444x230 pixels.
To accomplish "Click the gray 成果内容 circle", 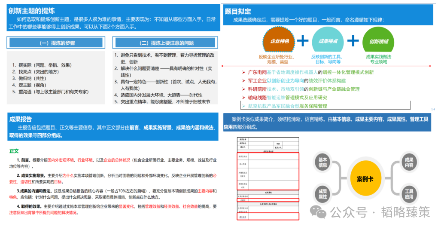I will (409, 163).
